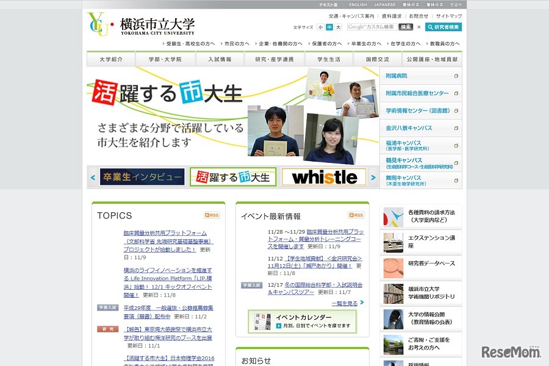Open the 附属病院 external link icon
Viewport: 549px width, 366px height.
456,76
